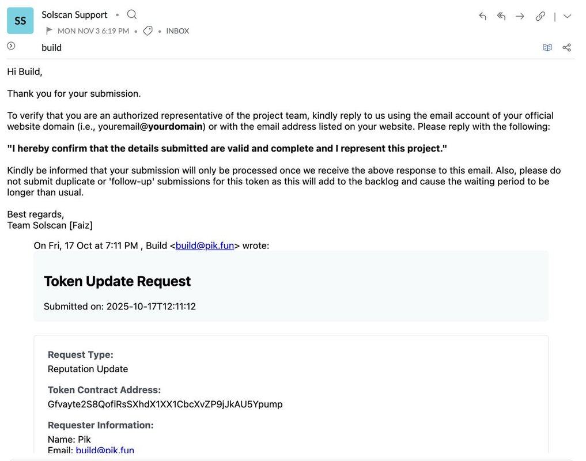This screenshot has height=461, width=586.
Task: Click the tag label icon
Action: tap(148, 31)
